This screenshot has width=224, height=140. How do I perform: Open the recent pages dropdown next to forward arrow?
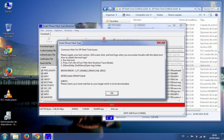[114, 9]
